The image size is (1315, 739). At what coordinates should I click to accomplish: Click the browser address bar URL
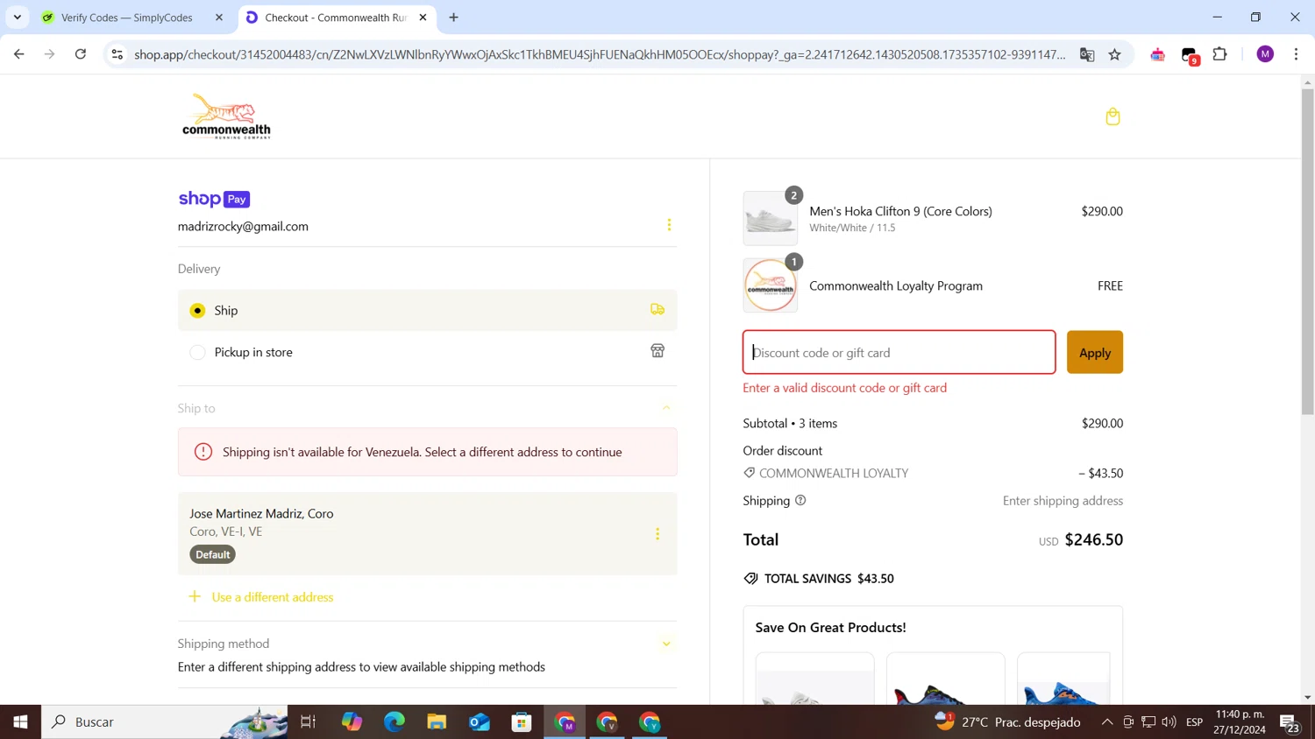point(600,54)
